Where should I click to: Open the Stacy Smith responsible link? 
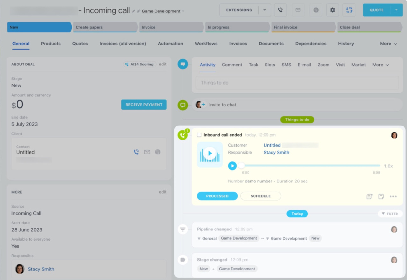click(276, 152)
